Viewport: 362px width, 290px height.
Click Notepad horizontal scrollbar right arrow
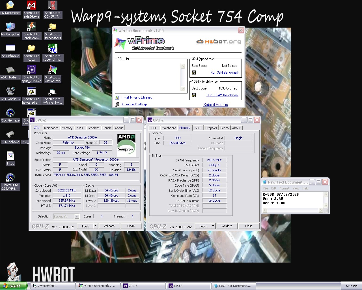[320, 210]
